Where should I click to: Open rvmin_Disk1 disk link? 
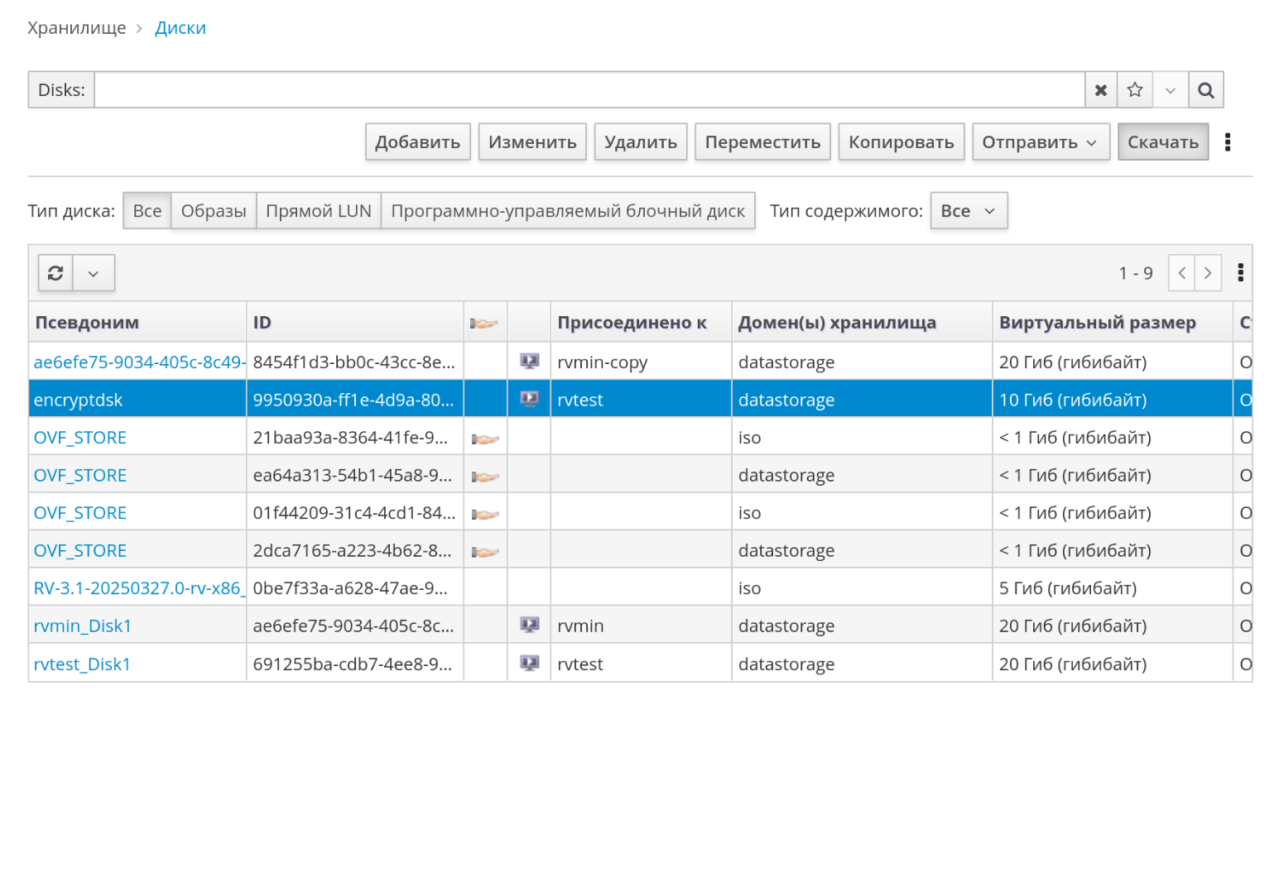pos(83,626)
